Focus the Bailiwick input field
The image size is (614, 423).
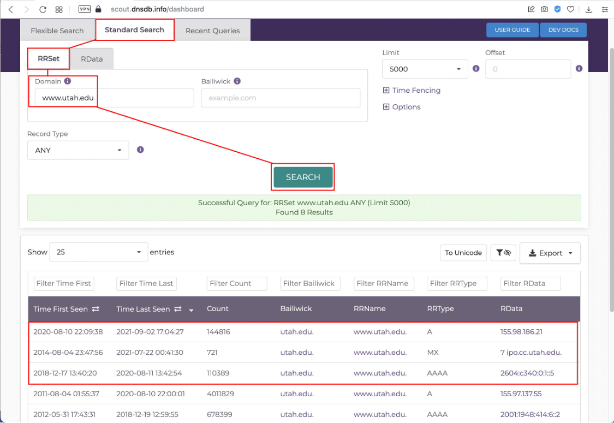(x=281, y=98)
